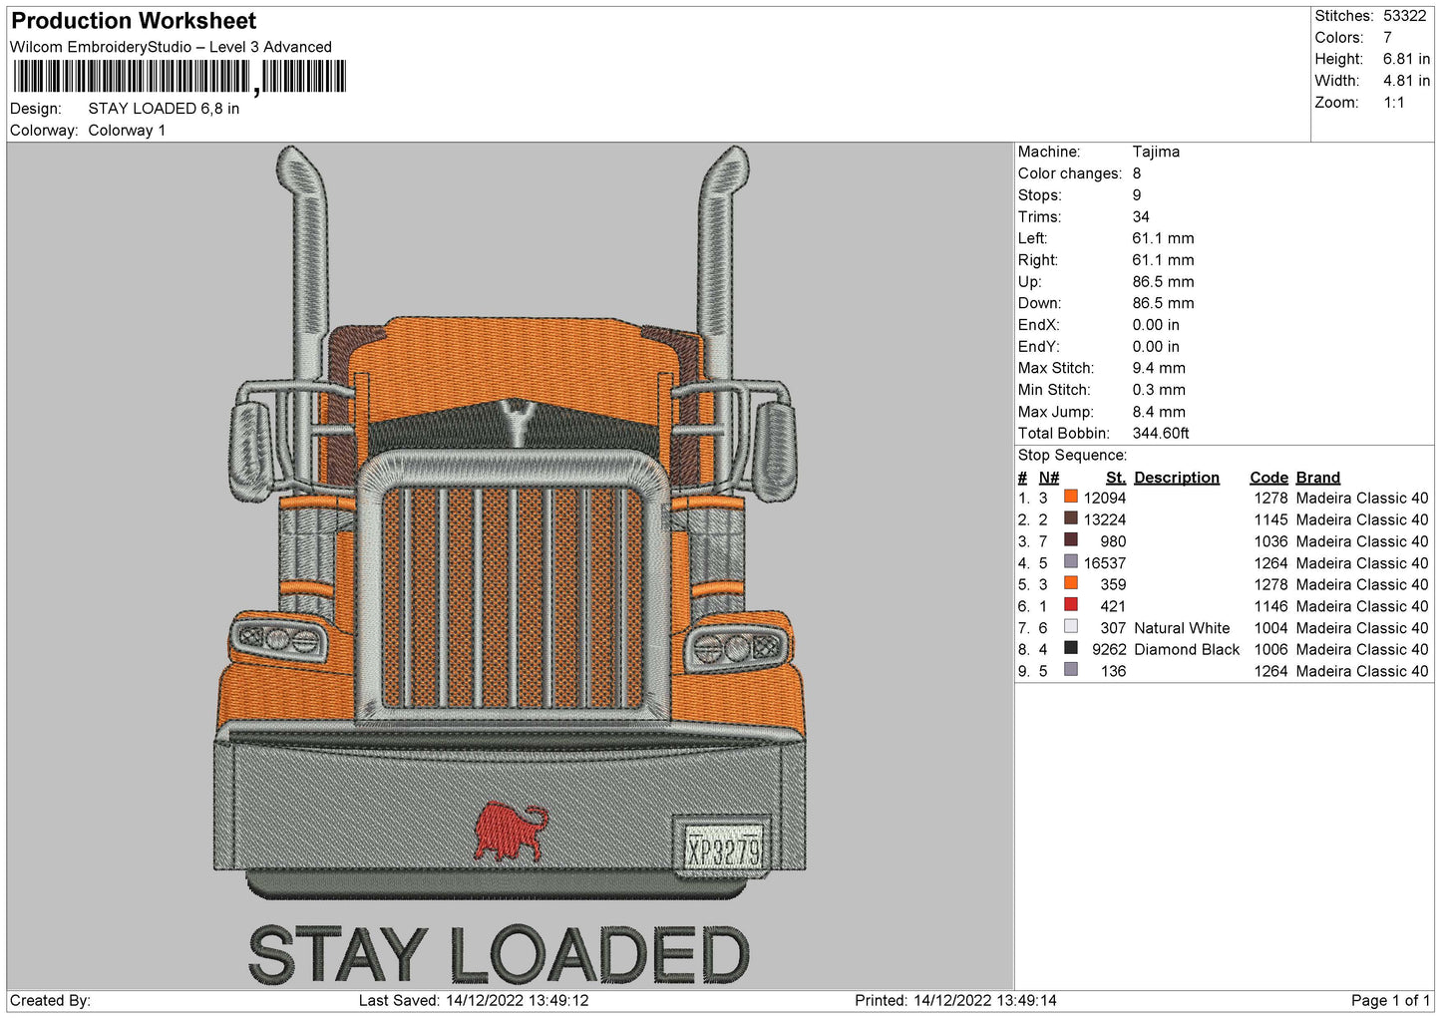The image size is (1441, 1018).
Task: Click the Up value '86.5 mm'
Action: click(x=1163, y=282)
